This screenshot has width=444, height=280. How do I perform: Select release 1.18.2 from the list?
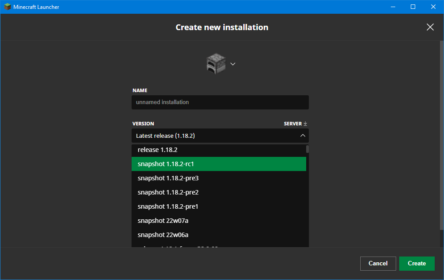coord(218,150)
